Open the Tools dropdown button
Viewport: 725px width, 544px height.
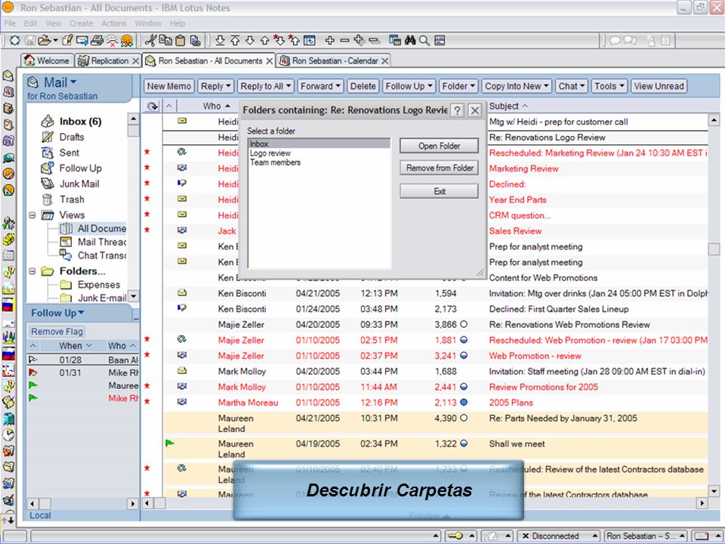(x=609, y=86)
